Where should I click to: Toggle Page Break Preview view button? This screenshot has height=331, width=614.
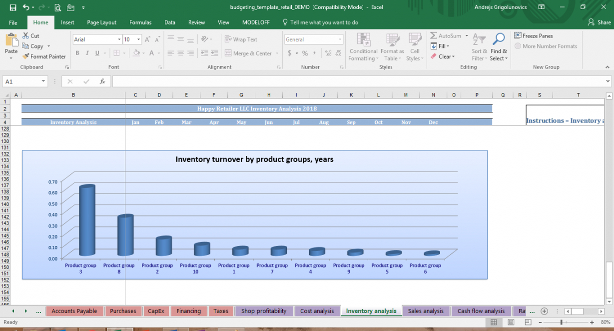(528, 322)
